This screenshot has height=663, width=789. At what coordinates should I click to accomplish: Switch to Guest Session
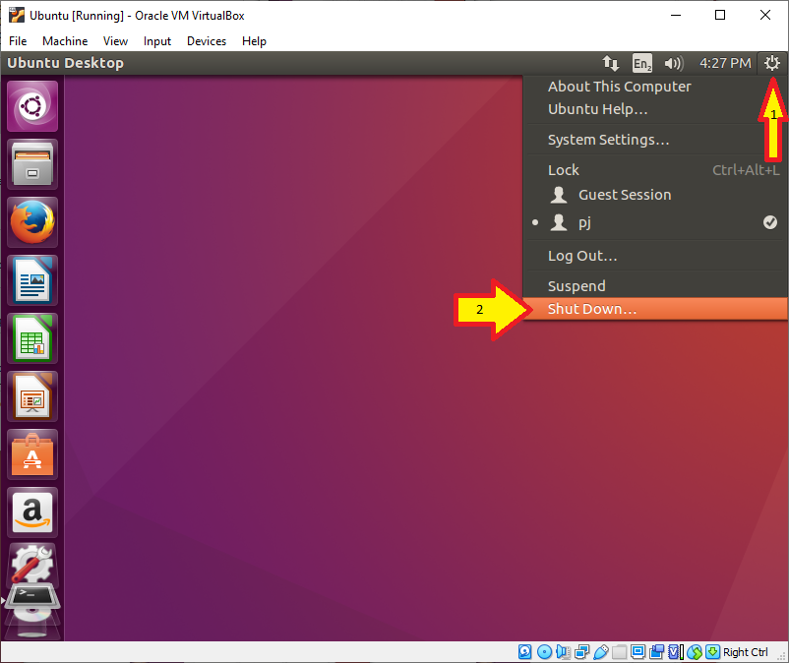click(654, 195)
